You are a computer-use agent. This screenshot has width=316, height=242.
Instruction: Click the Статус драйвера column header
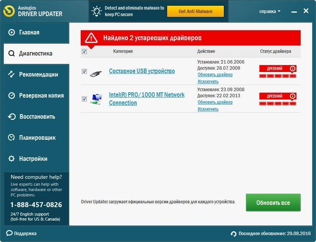tap(275, 51)
